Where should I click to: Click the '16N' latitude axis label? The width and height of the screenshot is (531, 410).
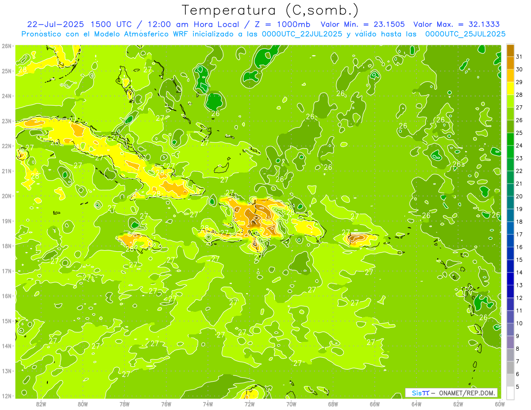[7, 295]
